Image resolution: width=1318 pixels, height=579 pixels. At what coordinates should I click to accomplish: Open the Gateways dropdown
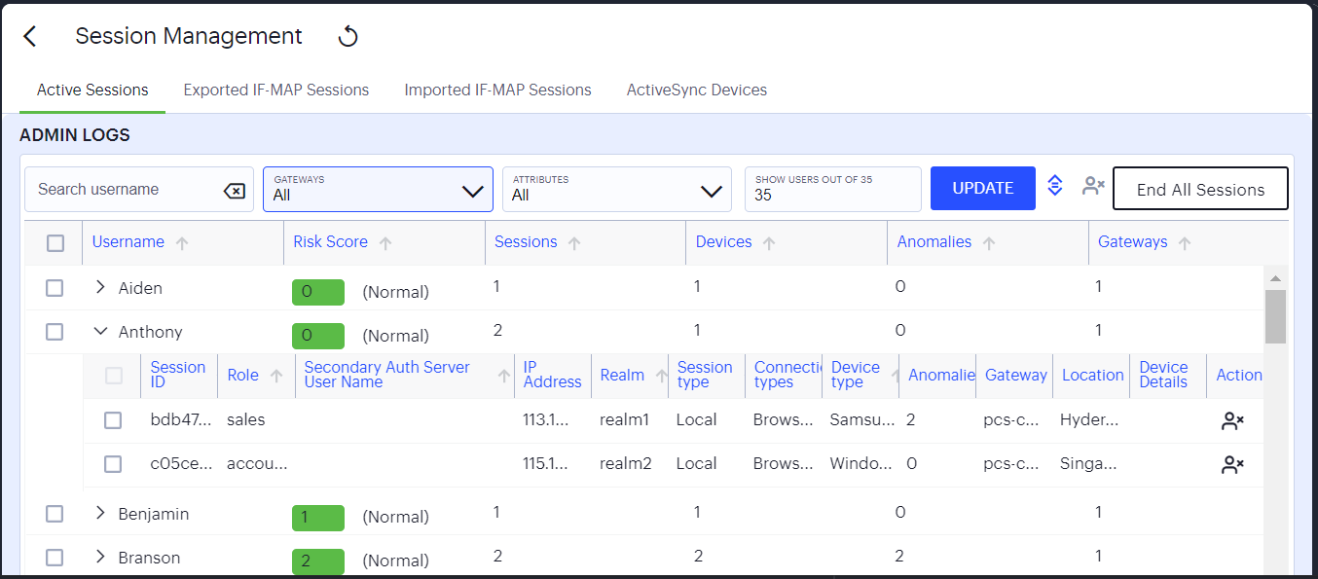(x=378, y=189)
